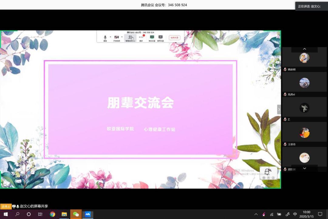Launch Google Chrome from the taskbar

[x=53, y=214]
